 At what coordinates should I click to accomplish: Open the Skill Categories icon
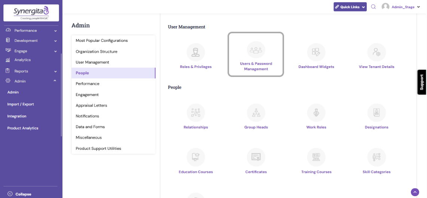[376, 157]
